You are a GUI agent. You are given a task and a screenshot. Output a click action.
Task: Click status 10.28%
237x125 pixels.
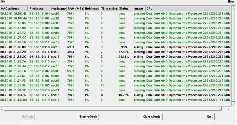pos(124,95)
